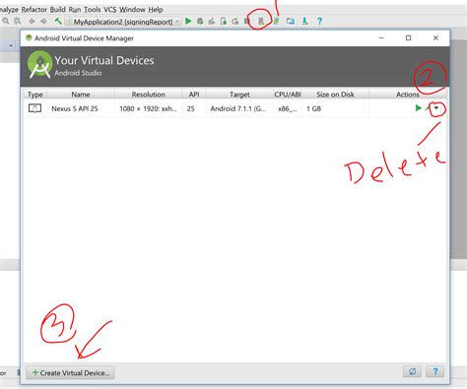
Task: Open the Refactor menu
Action: click(34, 10)
